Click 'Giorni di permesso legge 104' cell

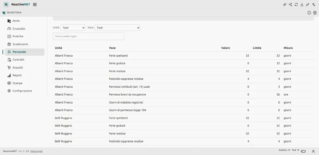click(x=127, y=110)
